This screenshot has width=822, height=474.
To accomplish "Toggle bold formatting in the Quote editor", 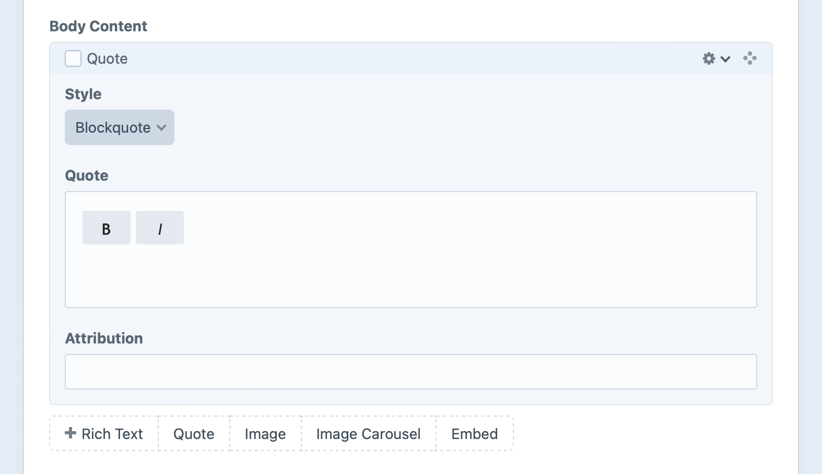I will pos(106,228).
